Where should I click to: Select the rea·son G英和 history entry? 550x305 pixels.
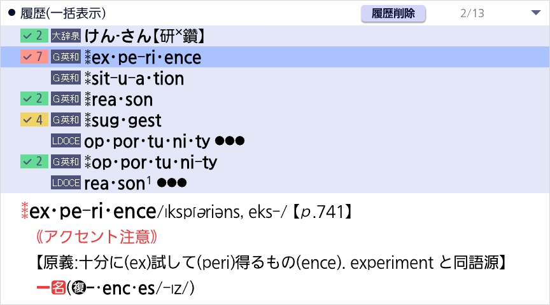pos(121,100)
